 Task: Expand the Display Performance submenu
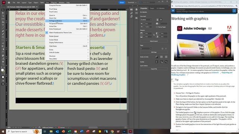[67, 42]
